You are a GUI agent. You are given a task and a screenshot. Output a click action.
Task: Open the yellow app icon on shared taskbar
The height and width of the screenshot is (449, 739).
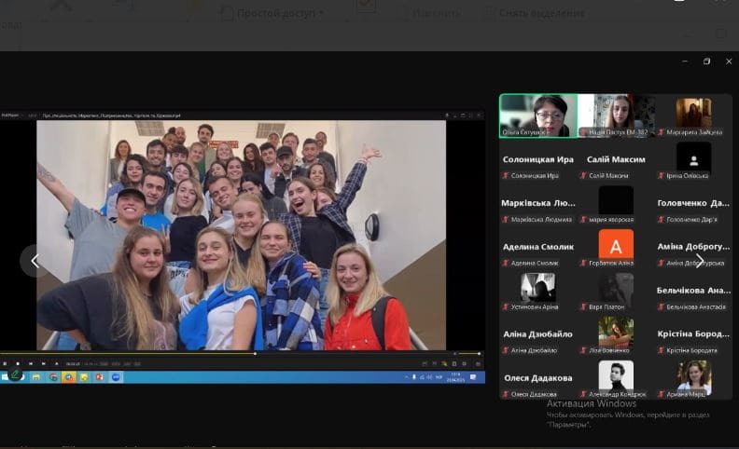coord(84,377)
